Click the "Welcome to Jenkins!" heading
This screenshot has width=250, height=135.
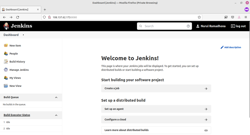pyautogui.click(x=130, y=58)
